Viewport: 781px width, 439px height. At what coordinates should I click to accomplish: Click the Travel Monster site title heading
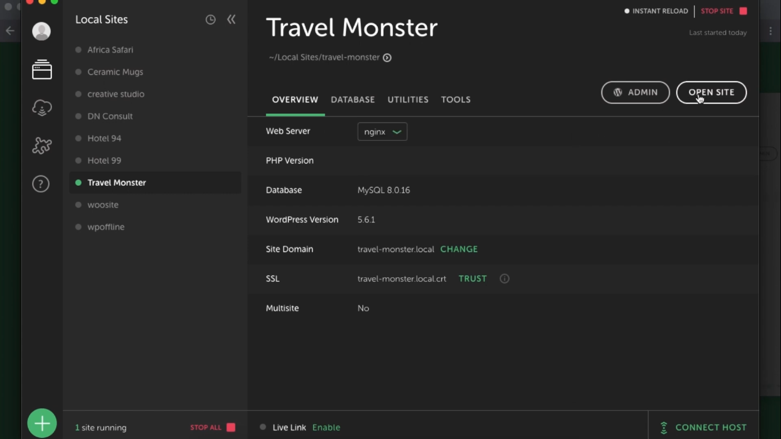(352, 27)
